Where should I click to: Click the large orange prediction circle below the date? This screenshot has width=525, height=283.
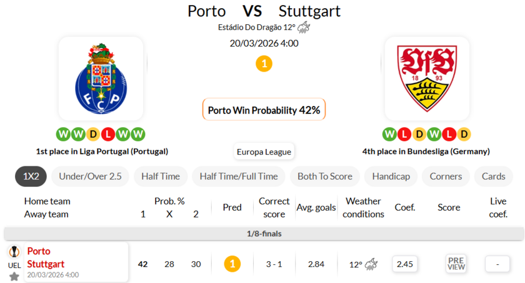[x=264, y=64]
